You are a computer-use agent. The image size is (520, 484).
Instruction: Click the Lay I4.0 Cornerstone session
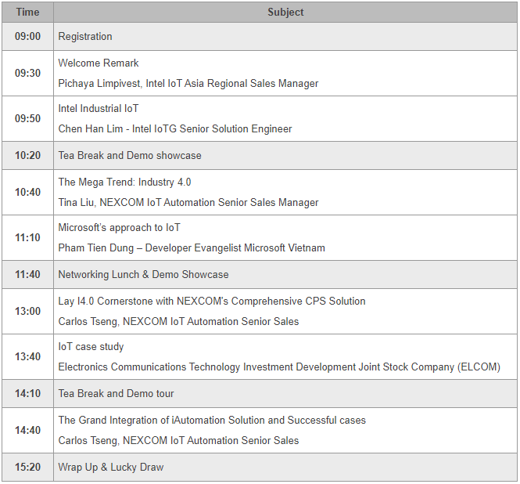pyautogui.click(x=212, y=302)
